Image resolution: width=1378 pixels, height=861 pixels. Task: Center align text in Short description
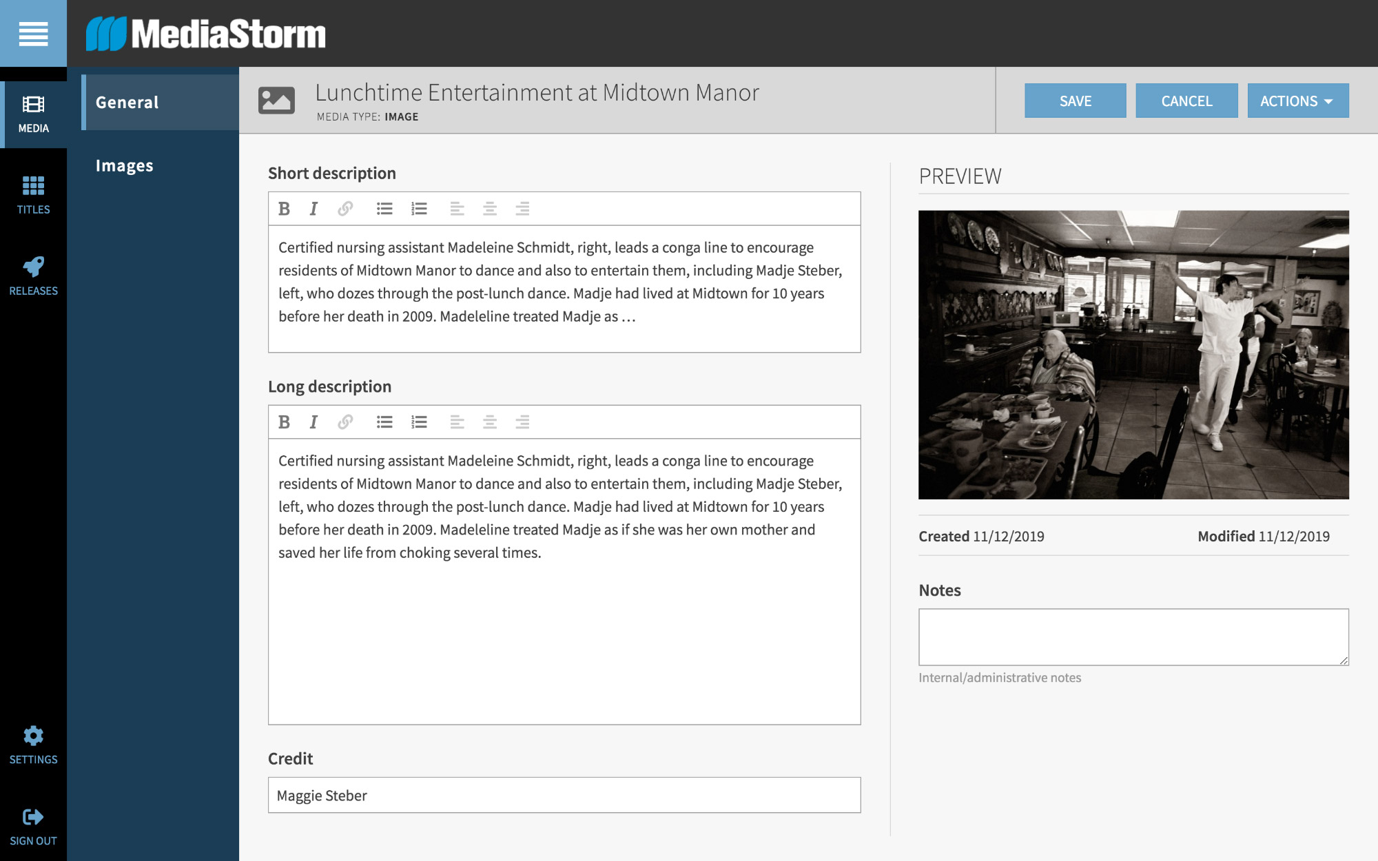tap(490, 209)
